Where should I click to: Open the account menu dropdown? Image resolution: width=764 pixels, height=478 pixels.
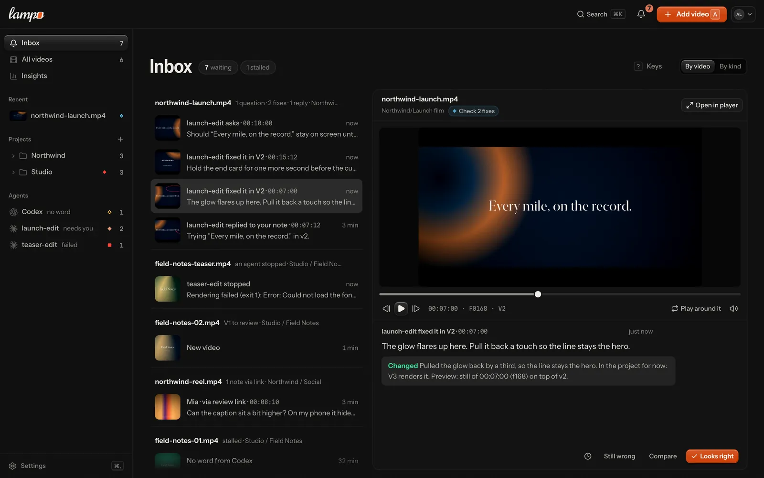coord(743,14)
